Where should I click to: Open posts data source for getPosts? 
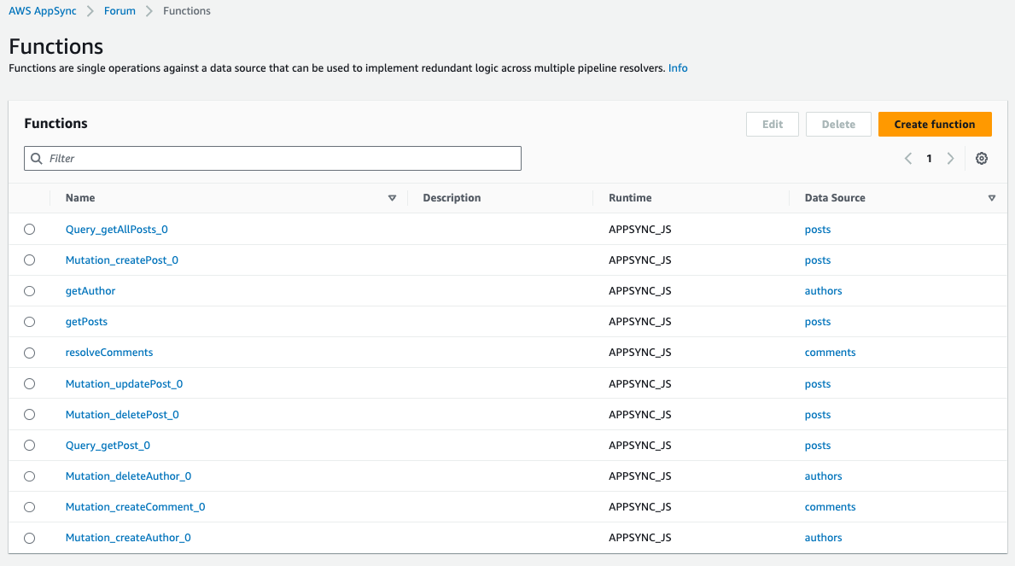818,322
